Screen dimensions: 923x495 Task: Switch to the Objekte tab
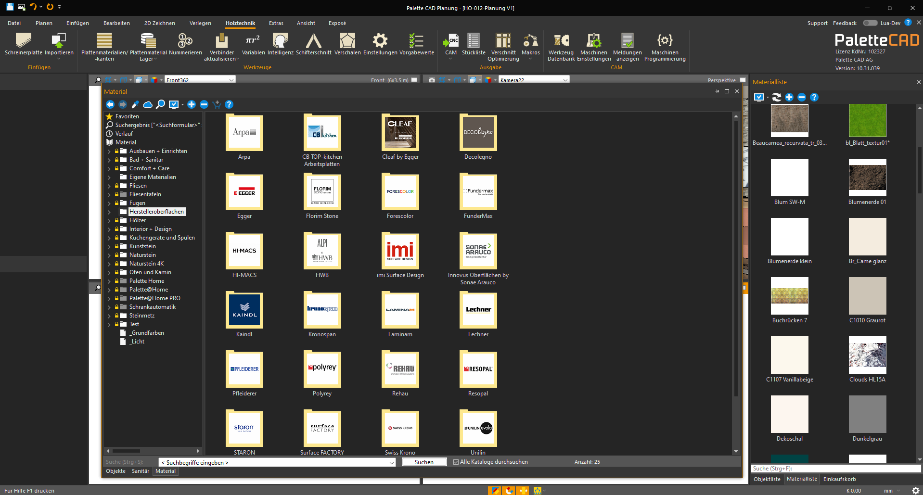tap(115, 471)
